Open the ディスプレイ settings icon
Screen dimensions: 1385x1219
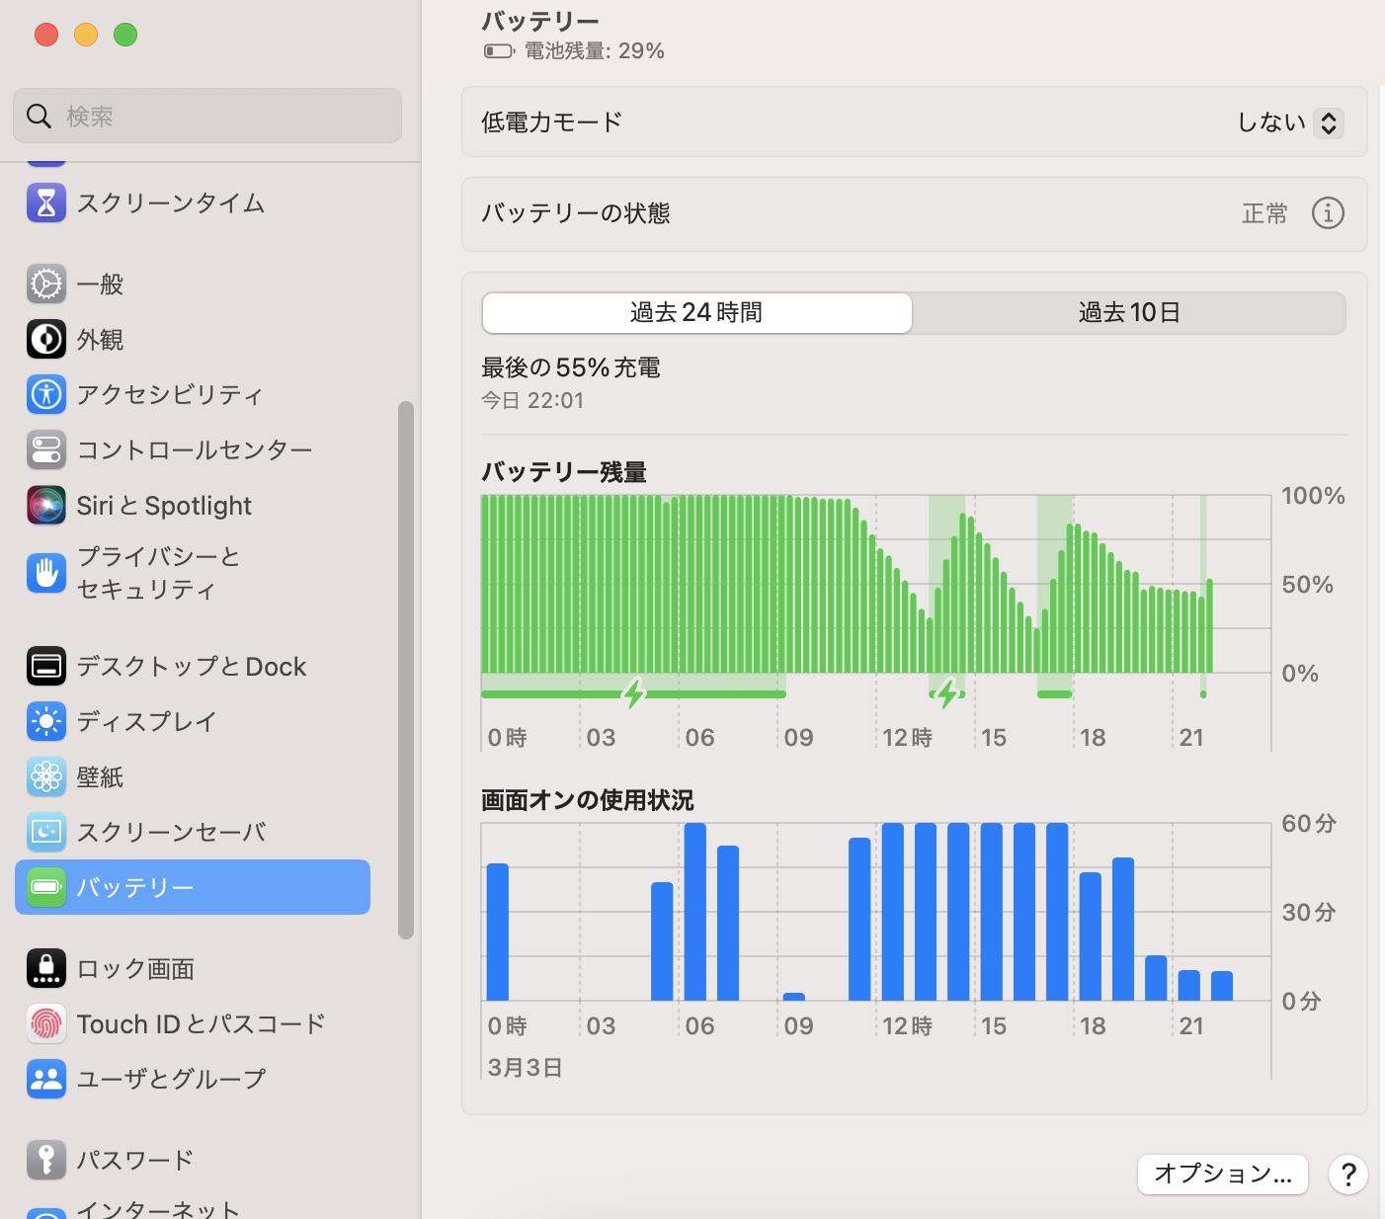coord(43,722)
